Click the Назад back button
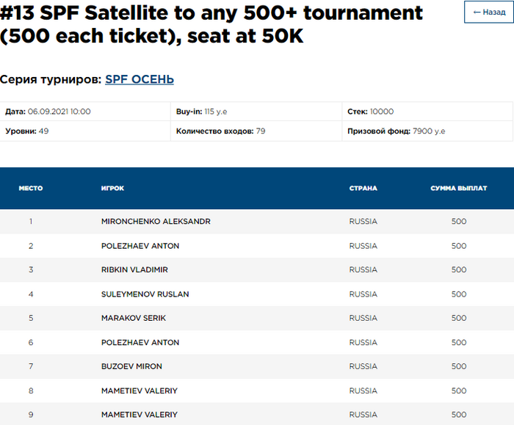Viewport: 514px width, 425px height. click(x=488, y=12)
